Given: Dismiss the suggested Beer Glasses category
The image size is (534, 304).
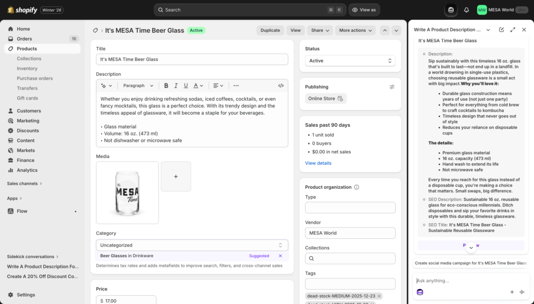Looking at the screenshot, I should (x=281, y=256).
